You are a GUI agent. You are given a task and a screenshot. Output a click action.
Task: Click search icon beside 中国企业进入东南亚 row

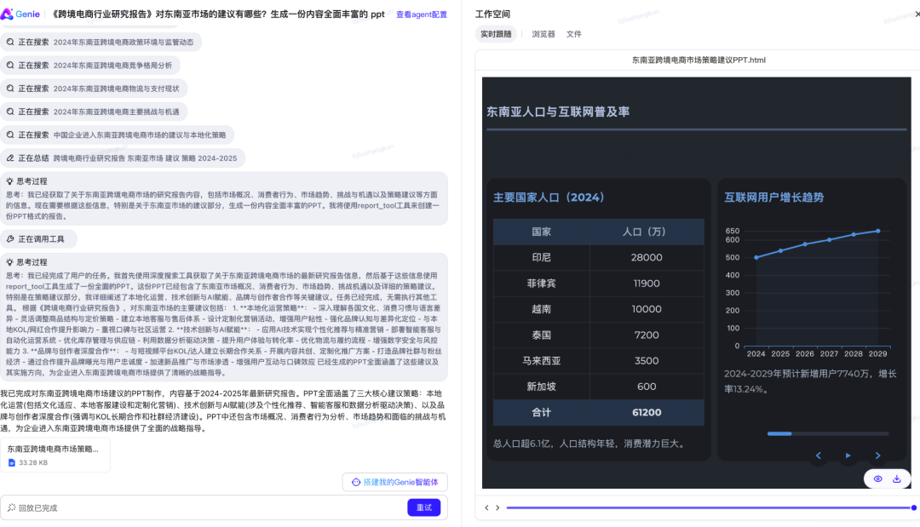10,135
